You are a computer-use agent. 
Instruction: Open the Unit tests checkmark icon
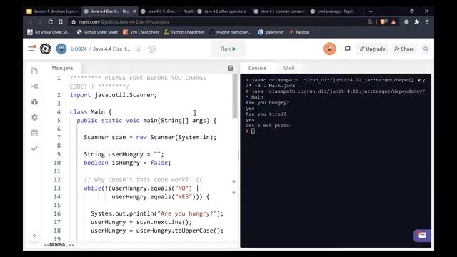tap(34, 148)
